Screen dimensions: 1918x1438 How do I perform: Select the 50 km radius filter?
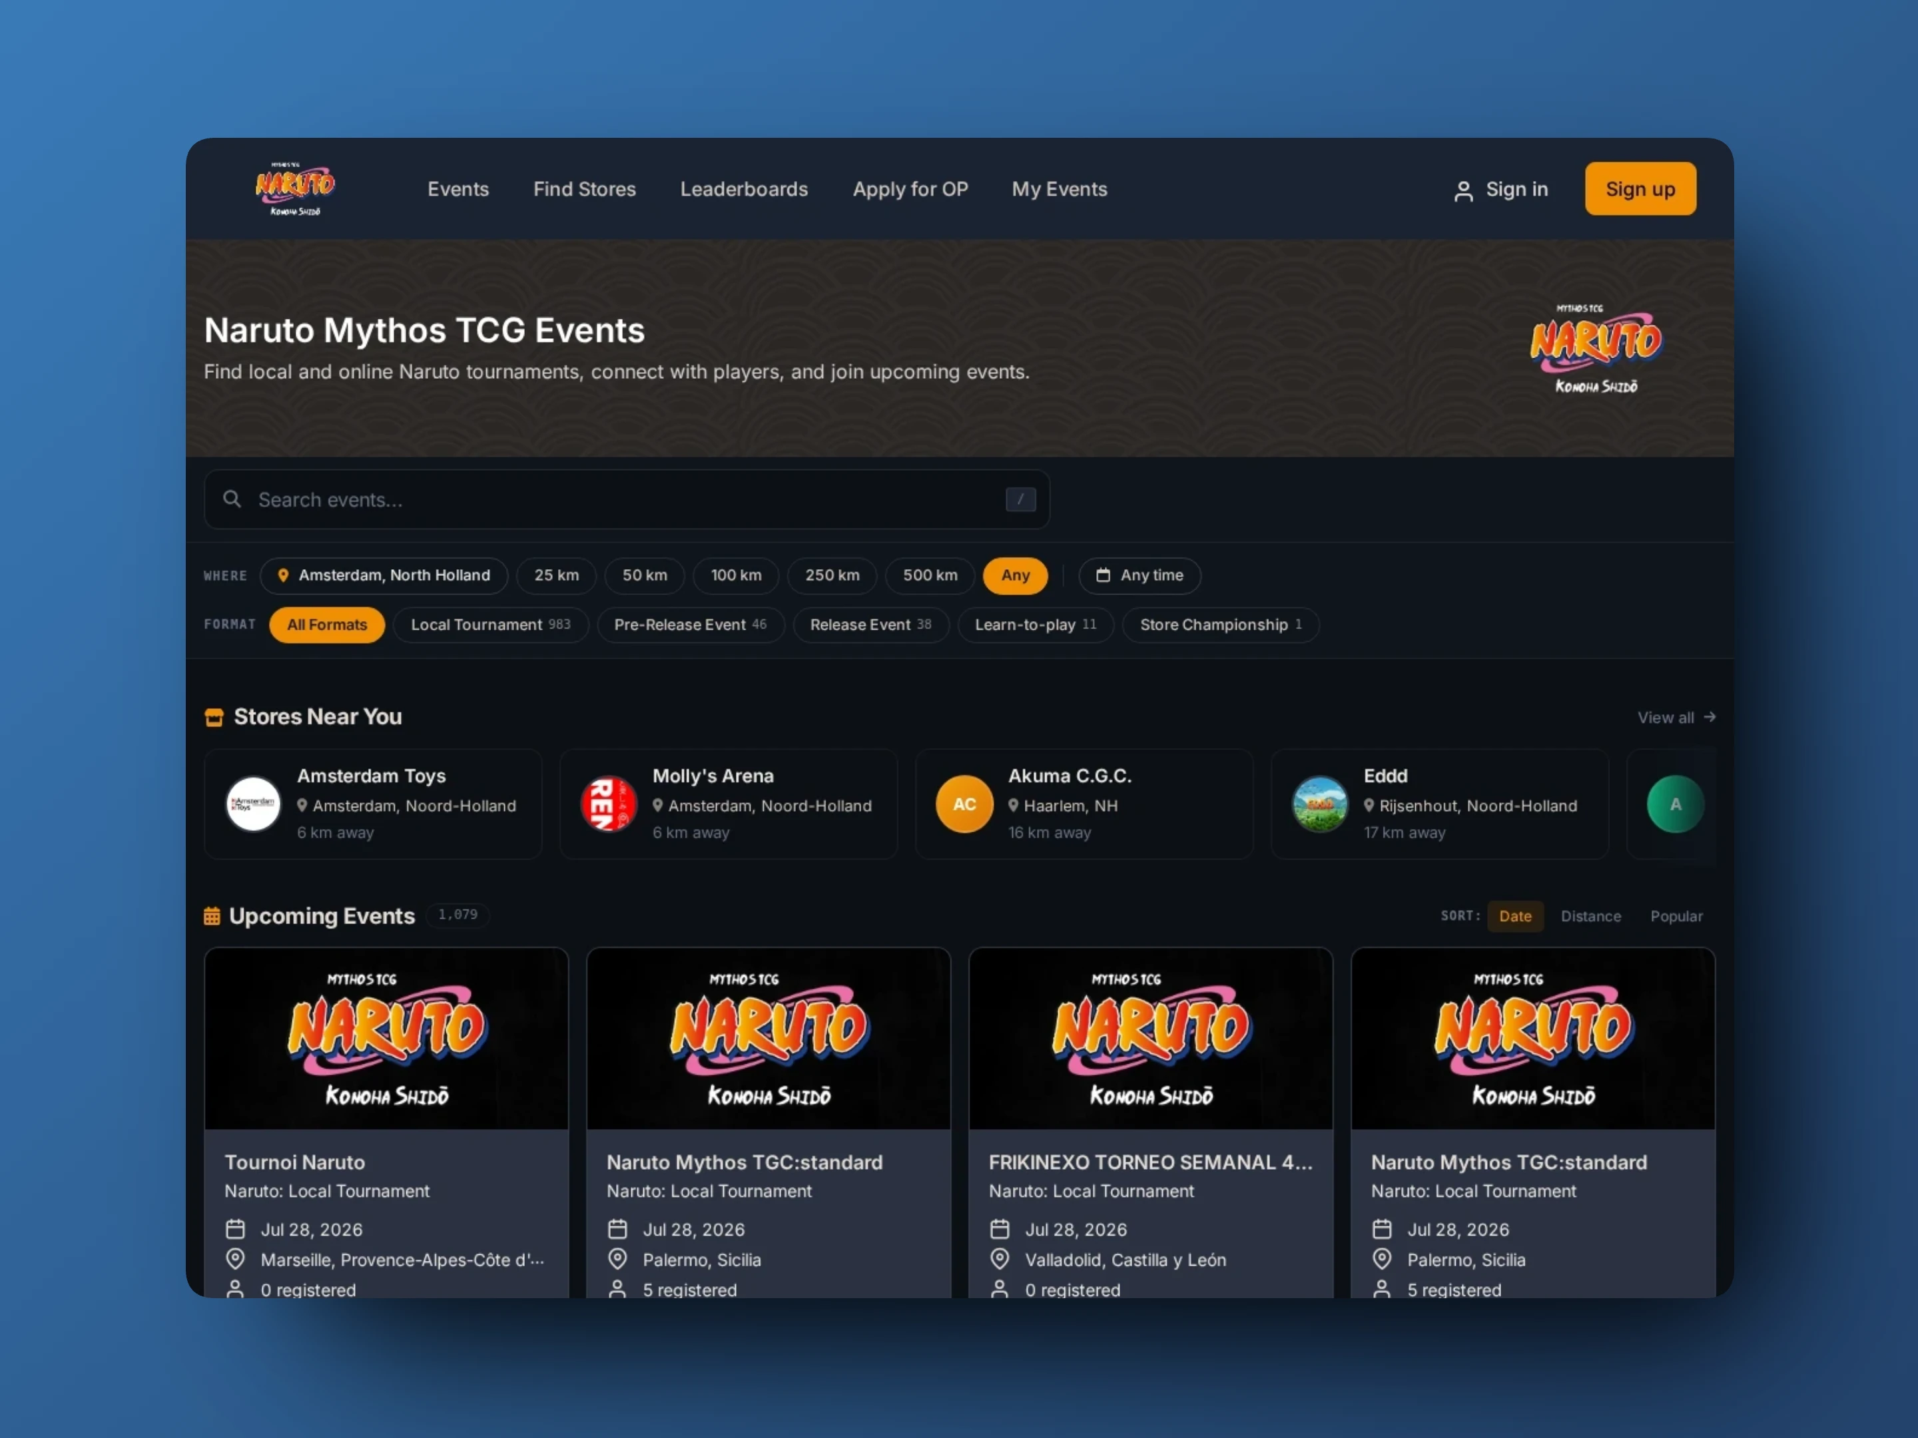(644, 576)
